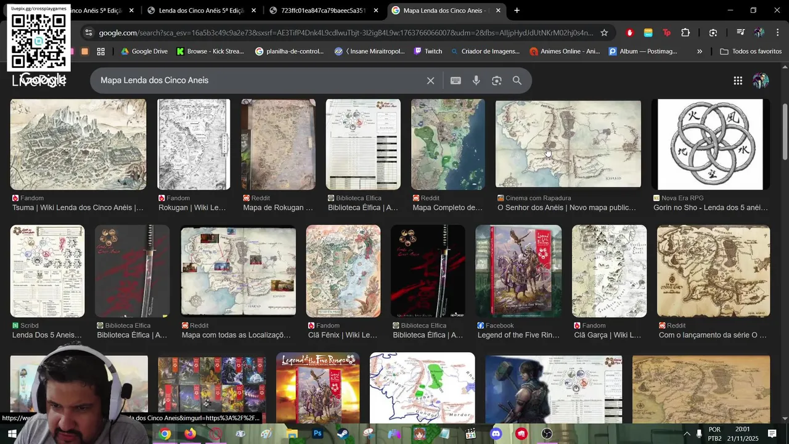Image resolution: width=789 pixels, height=444 pixels.
Task: Clear the search box with the X icon
Action: tap(431, 81)
